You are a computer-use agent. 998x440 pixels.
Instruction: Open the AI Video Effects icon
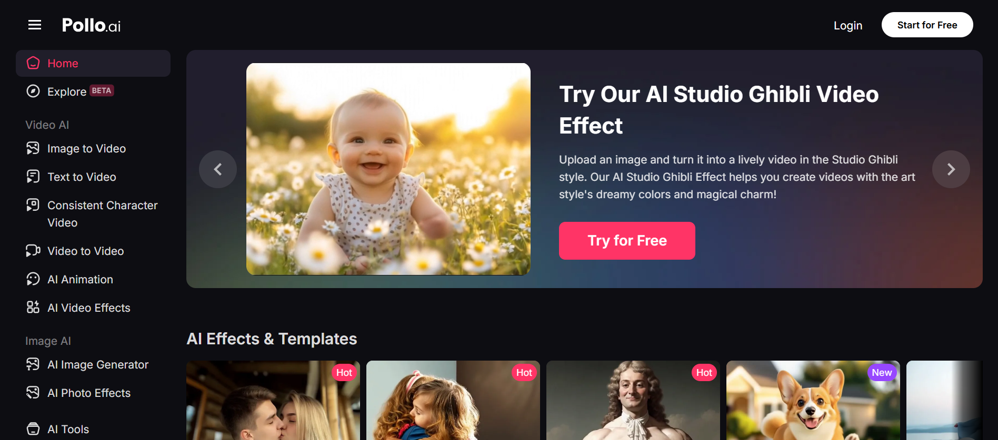(x=33, y=308)
